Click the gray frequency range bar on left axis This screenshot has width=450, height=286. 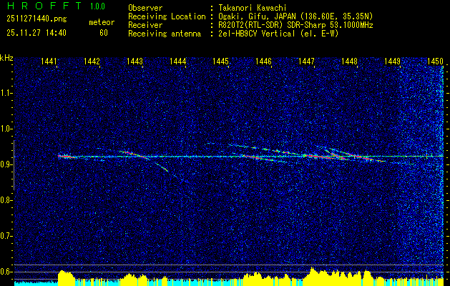point(14,165)
